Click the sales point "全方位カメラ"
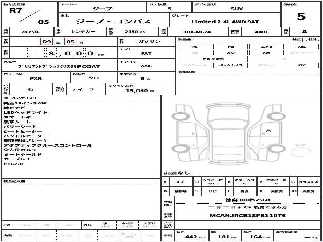Viewport: 323px width, 242px height. (x=20, y=150)
